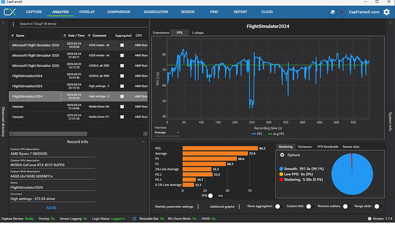This screenshot has width=395, height=225.
Task: Open the Statistic parameter settings three-dot menu
Action: tap(198, 207)
